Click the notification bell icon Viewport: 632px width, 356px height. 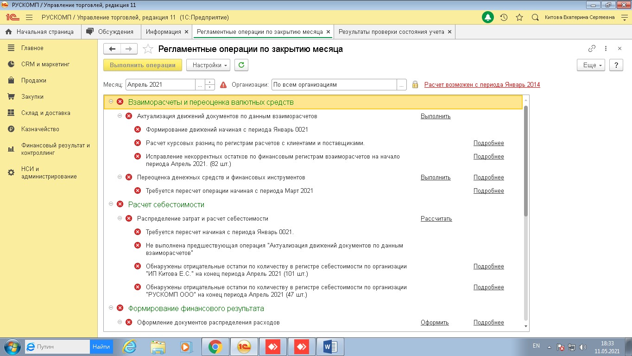coord(488,18)
